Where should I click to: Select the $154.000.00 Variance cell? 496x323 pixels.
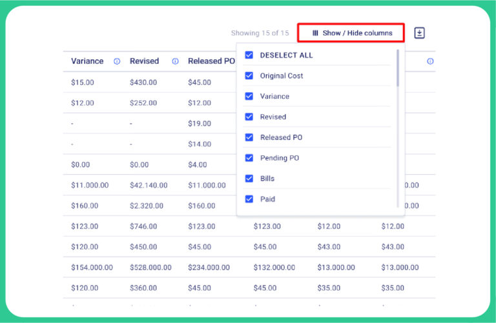tap(92, 268)
